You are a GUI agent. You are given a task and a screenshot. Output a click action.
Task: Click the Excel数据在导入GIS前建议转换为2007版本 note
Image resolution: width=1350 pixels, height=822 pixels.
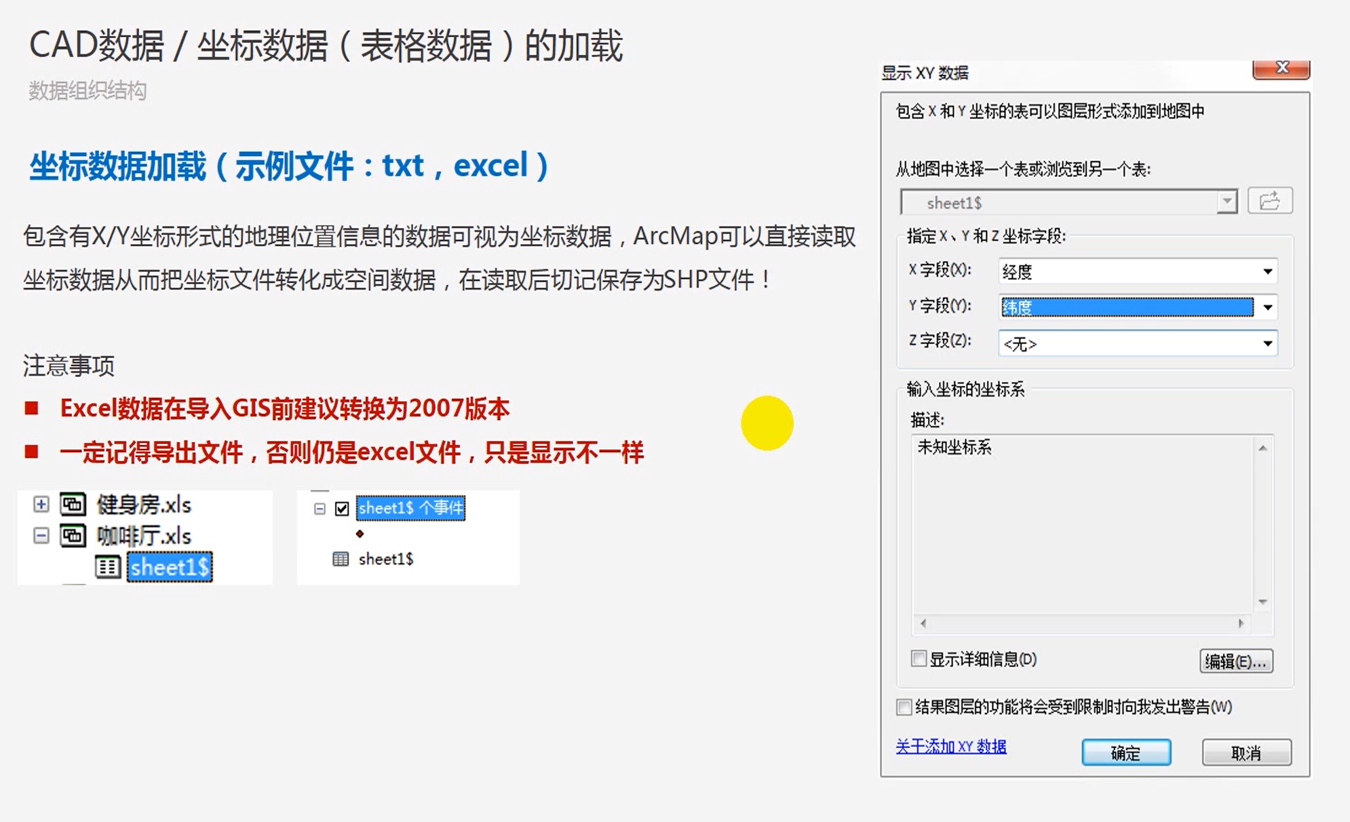point(285,409)
